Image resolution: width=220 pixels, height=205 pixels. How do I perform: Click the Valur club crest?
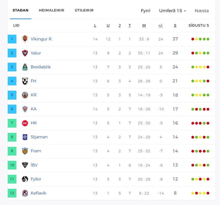[x=25, y=53]
